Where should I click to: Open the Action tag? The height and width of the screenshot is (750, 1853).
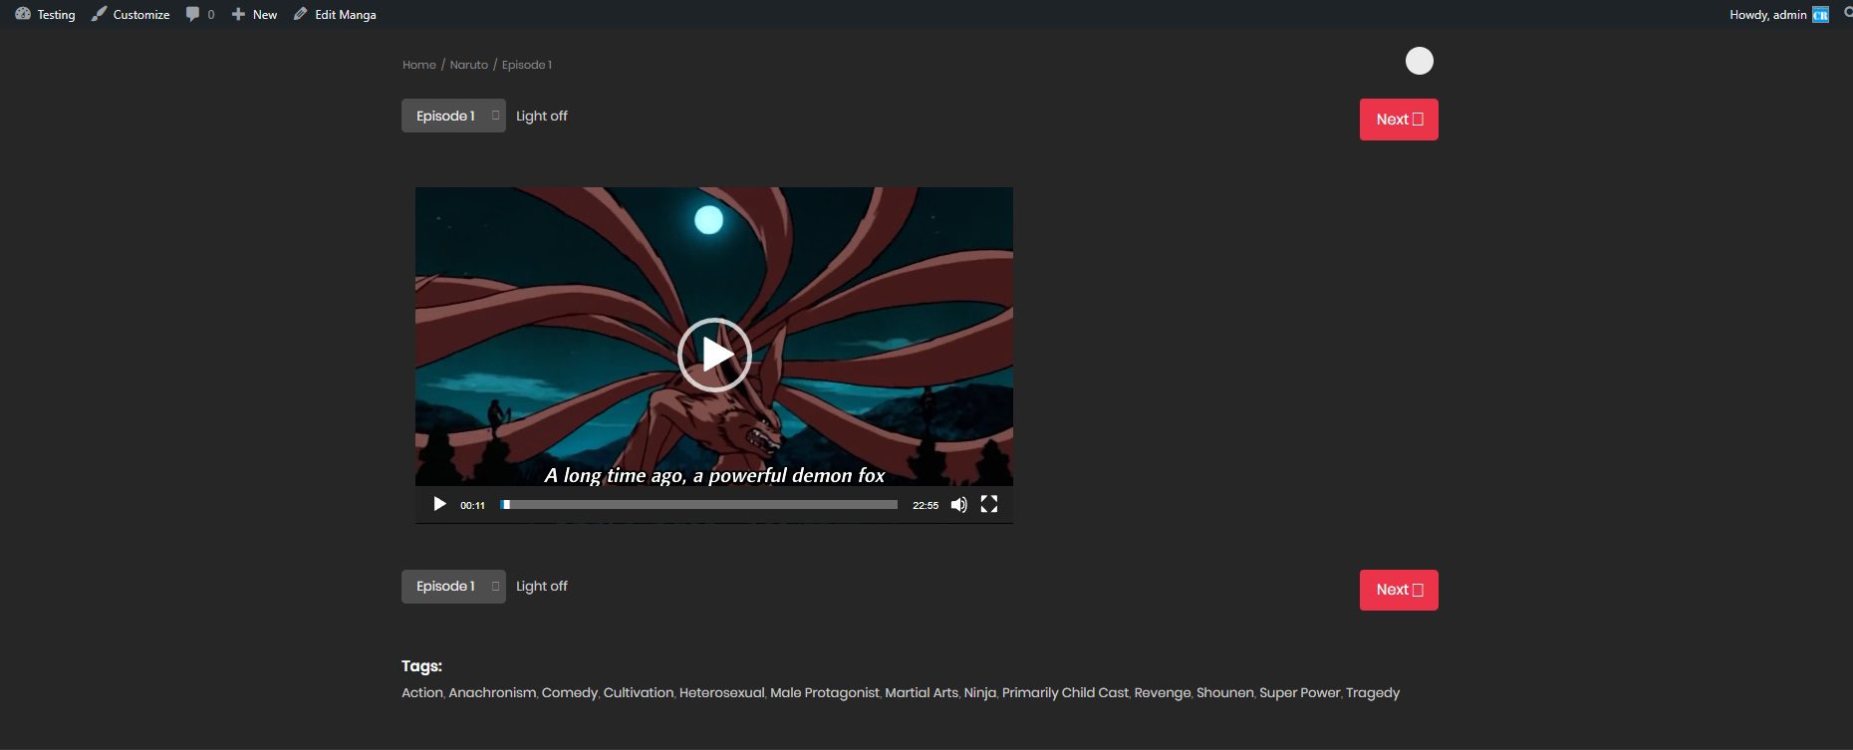pyautogui.click(x=422, y=693)
